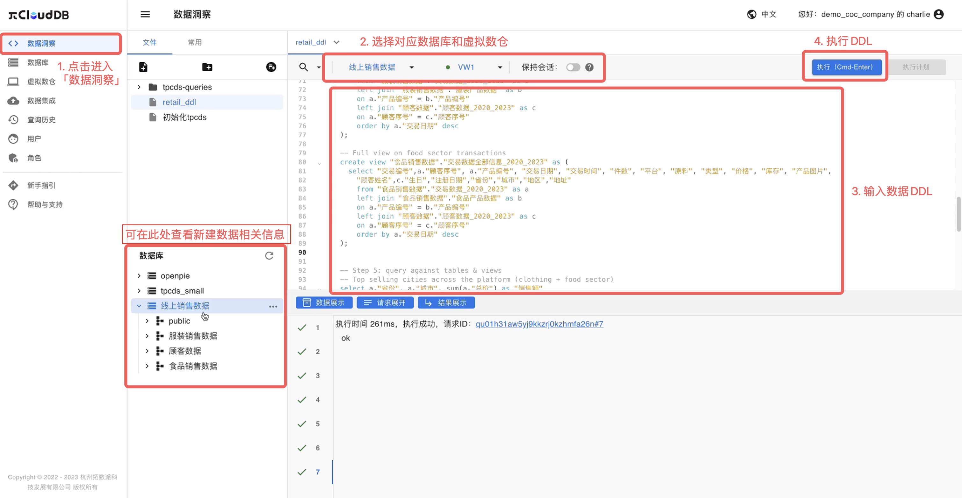Select result row 1
Image resolution: width=962 pixels, height=498 pixels.
310,328
